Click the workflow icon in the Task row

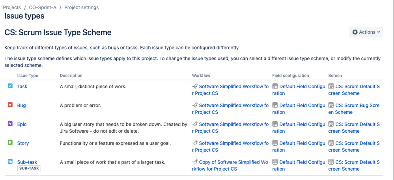click(x=195, y=86)
